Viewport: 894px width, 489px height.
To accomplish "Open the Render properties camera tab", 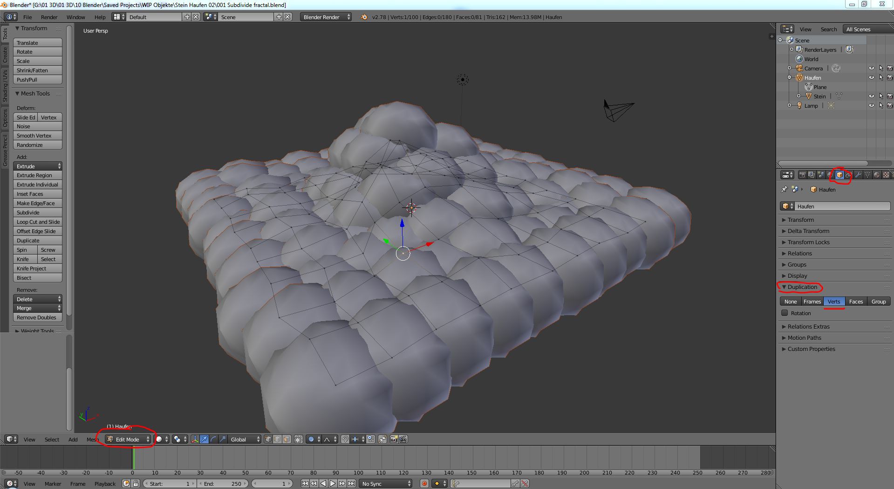I will point(802,175).
